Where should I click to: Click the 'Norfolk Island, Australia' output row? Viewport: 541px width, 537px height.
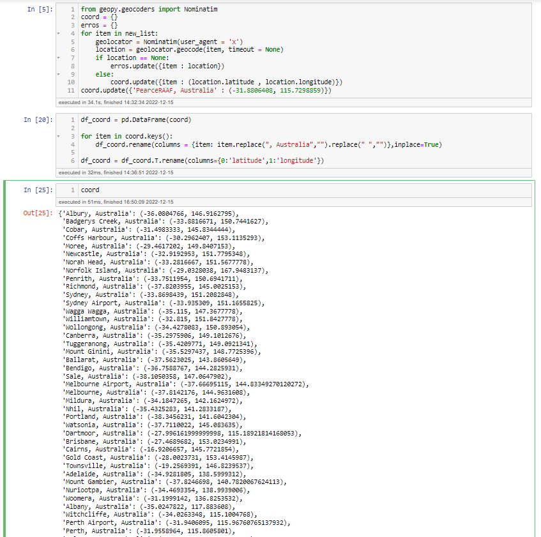point(165,270)
